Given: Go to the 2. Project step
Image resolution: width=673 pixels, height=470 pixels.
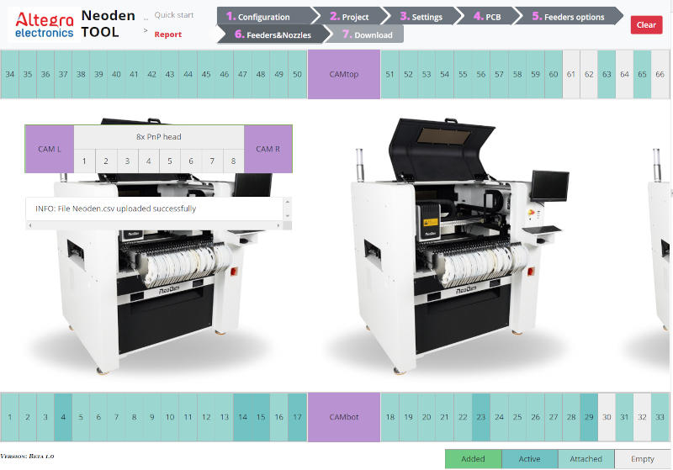Looking at the screenshot, I should 349,16.
